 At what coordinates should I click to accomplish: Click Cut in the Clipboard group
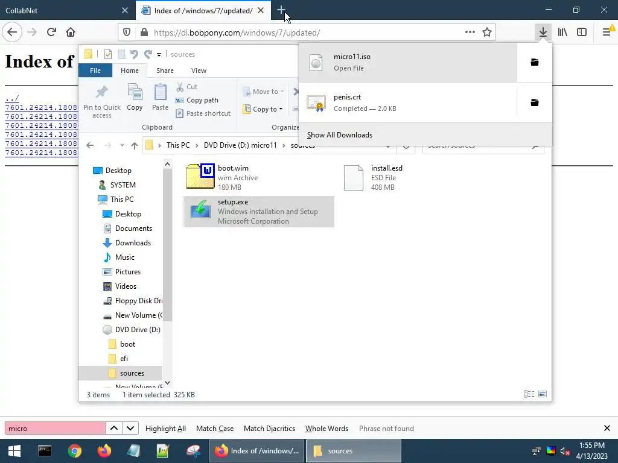187,87
